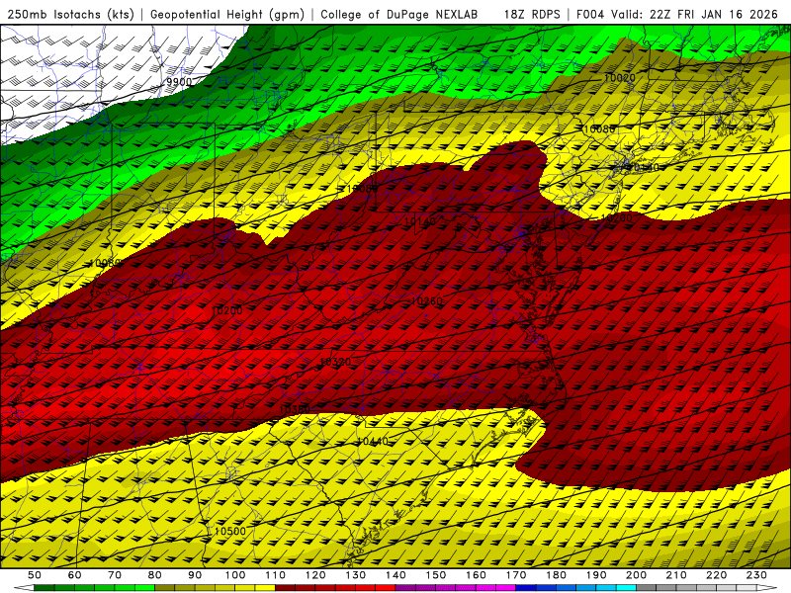Click the 10440 height contour label
Screen dimensions: 791x593
pos(373,441)
